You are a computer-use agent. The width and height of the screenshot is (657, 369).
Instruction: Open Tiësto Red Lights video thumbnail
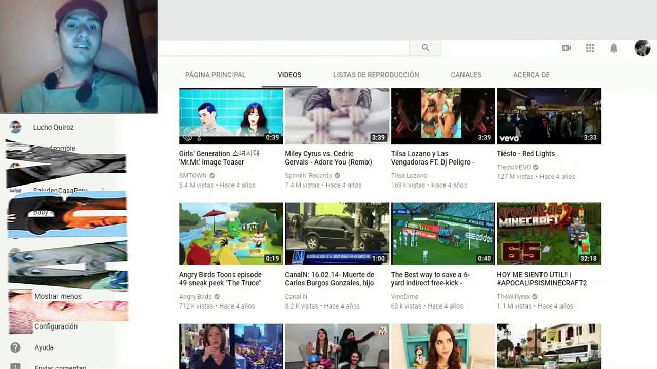[x=549, y=116]
